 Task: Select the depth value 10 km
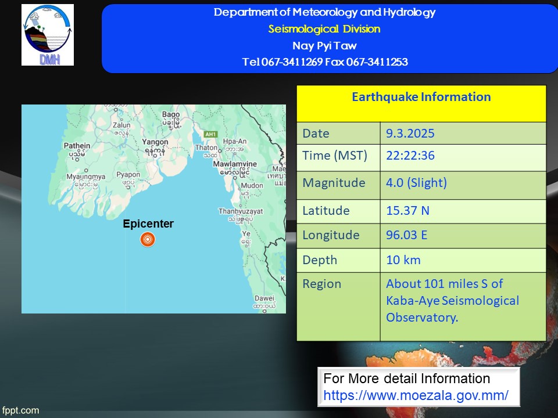click(403, 260)
